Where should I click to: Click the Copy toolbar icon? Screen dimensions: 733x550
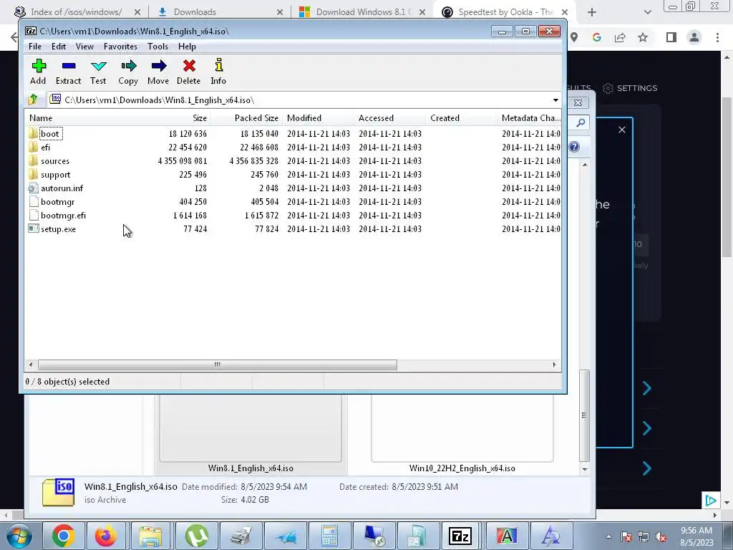pos(128,72)
